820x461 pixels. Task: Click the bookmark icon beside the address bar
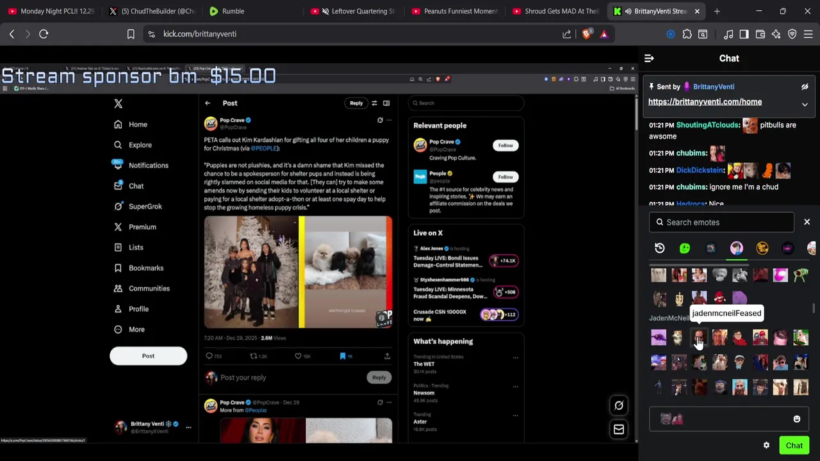point(131,34)
